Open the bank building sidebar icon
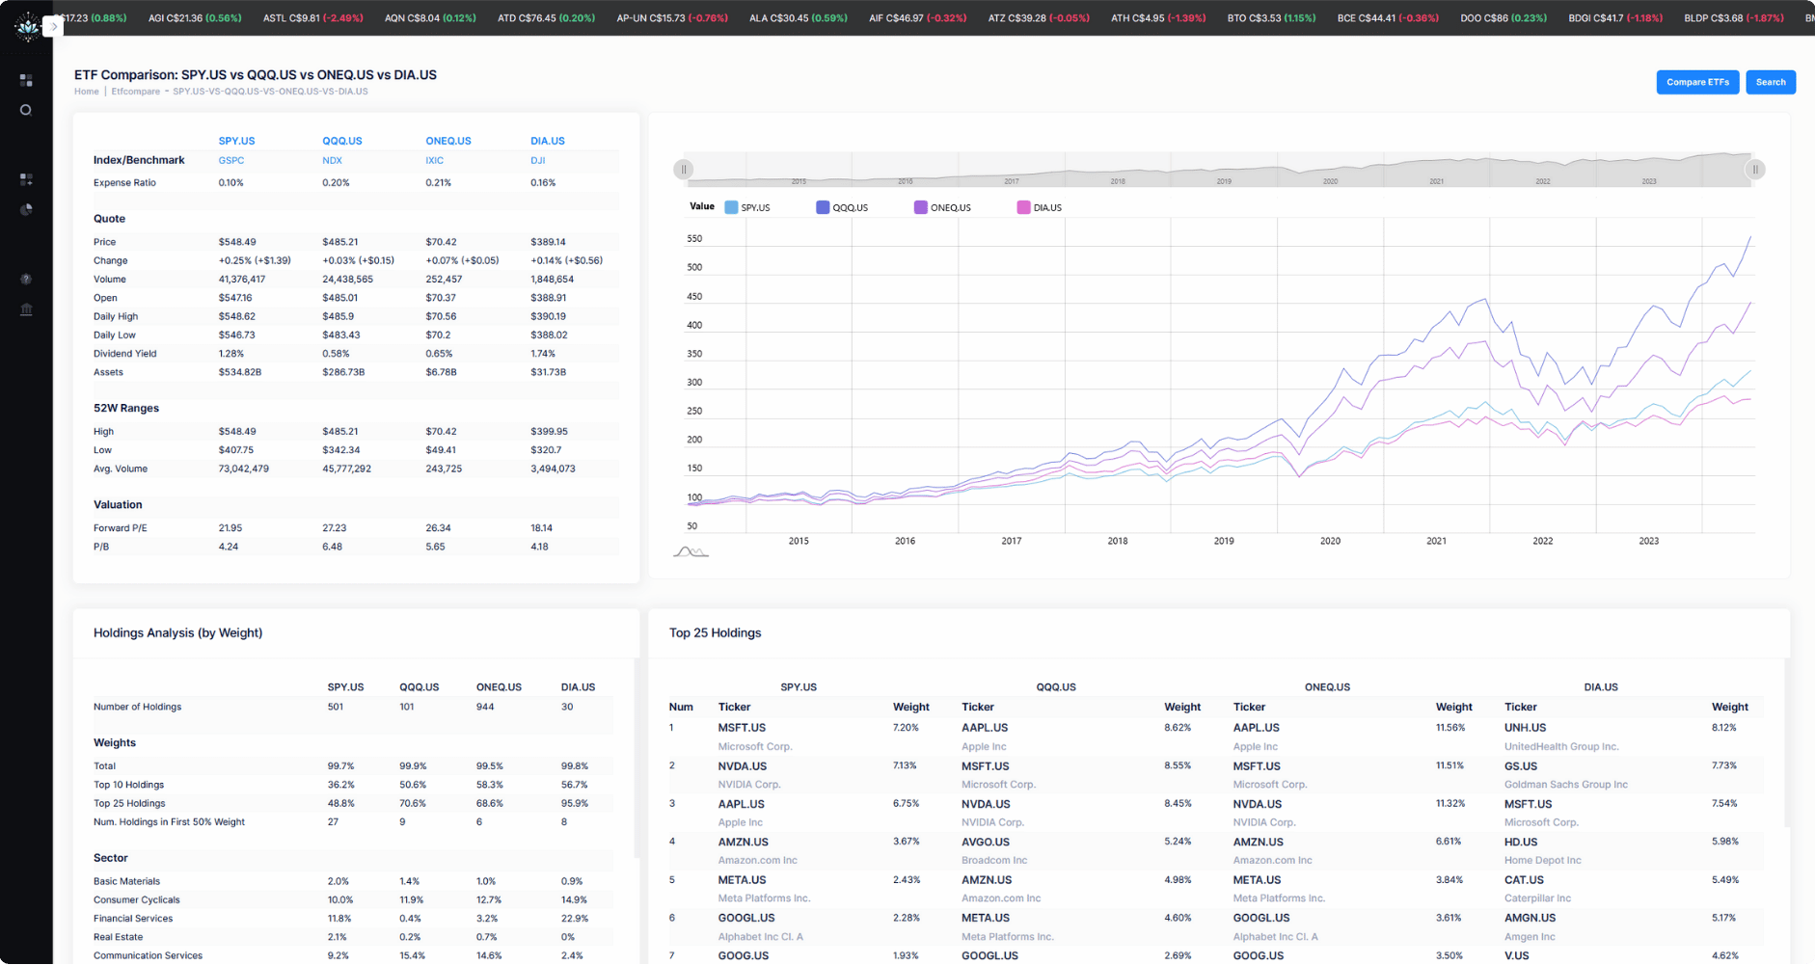The width and height of the screenshot is (1815, 965). [26, 309]
